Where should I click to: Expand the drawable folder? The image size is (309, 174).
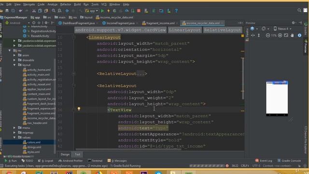[x=14, y=60]
